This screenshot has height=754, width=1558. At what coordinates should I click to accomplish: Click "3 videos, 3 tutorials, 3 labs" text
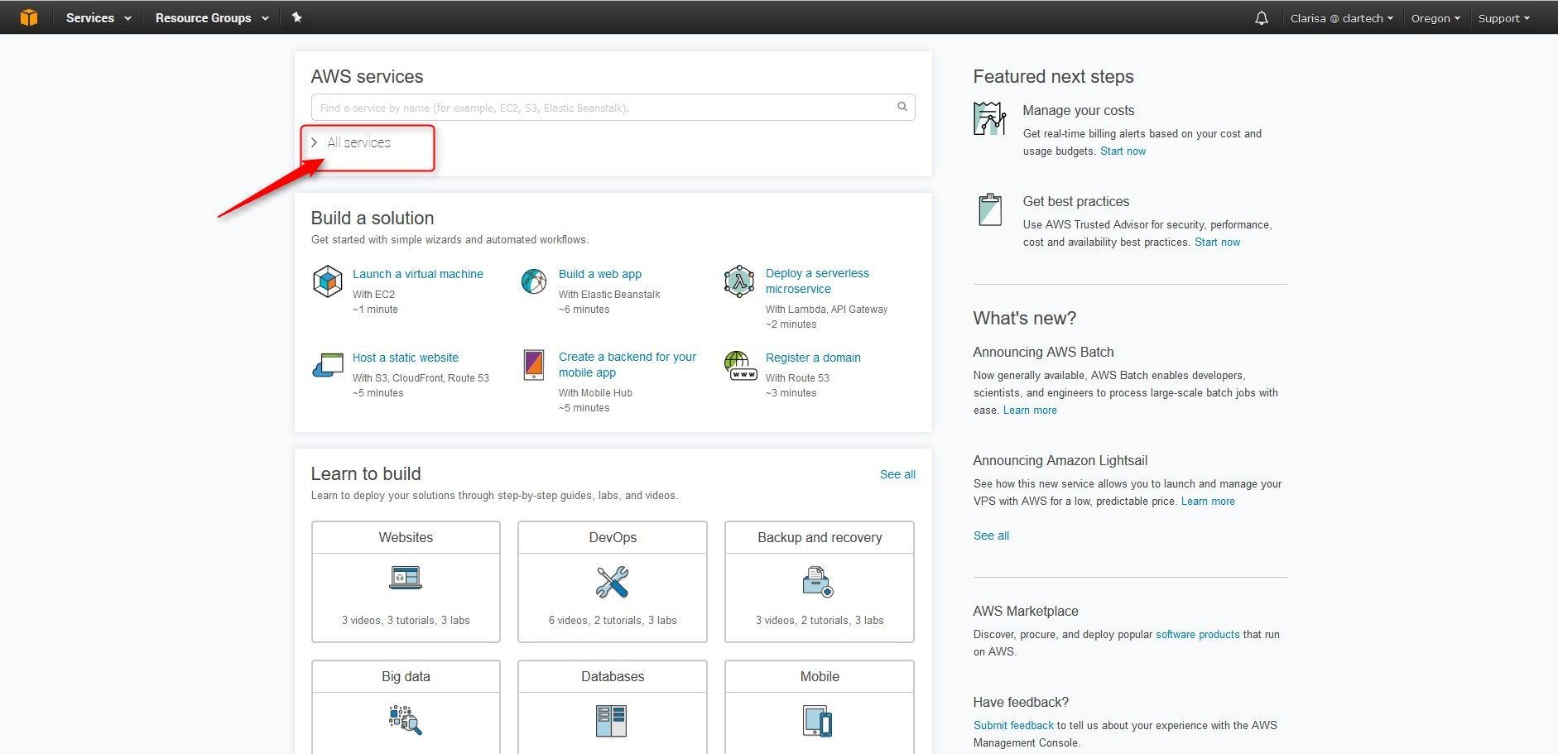pyautogui.click(x=406, y=621)
